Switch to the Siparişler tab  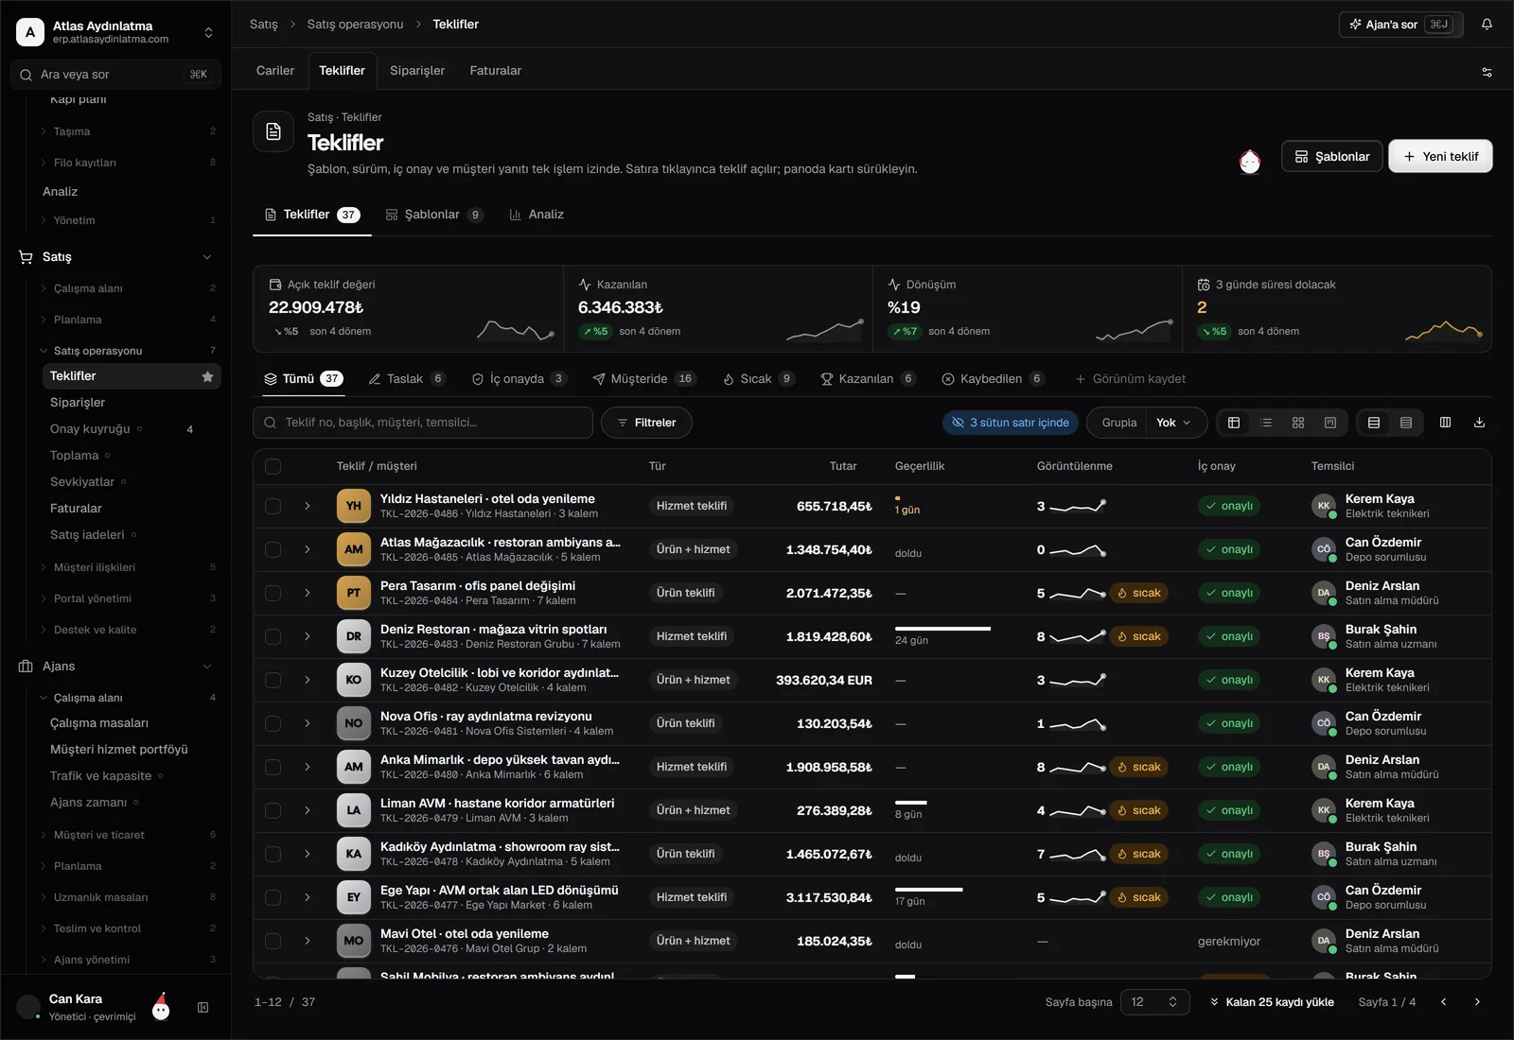(417, 71)
